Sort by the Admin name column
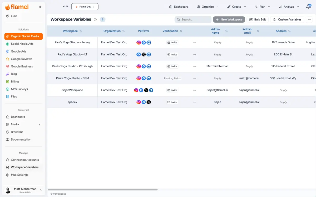Image resolution: width=316 pixels, height=197 pixels. pos(226,31)
